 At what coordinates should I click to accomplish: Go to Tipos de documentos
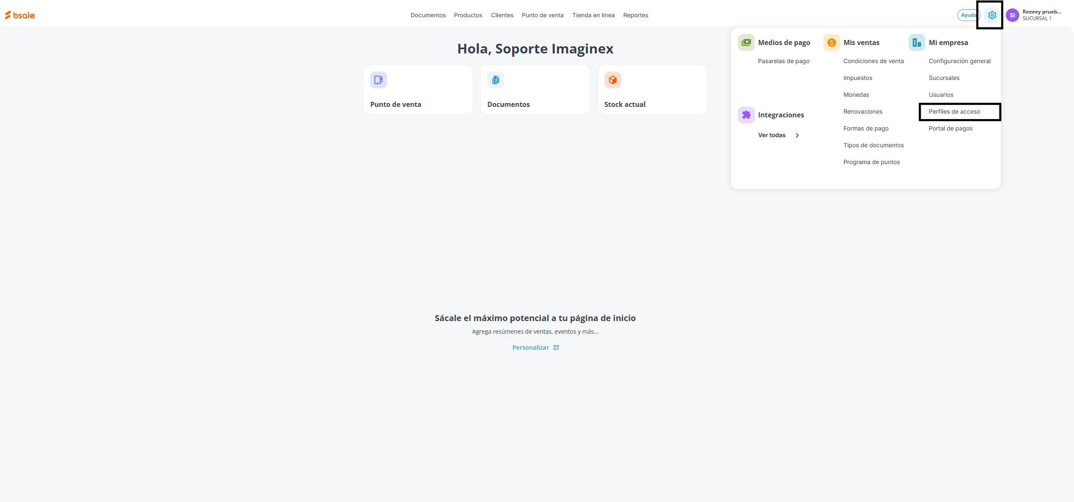tap(874, 145)
